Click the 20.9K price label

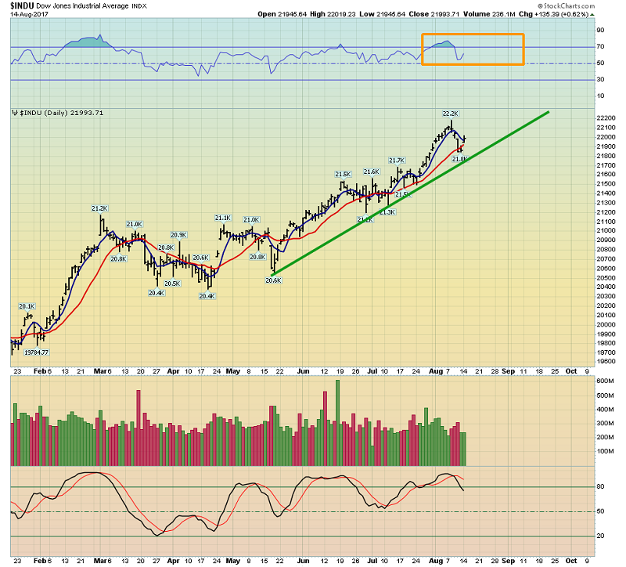179,235
